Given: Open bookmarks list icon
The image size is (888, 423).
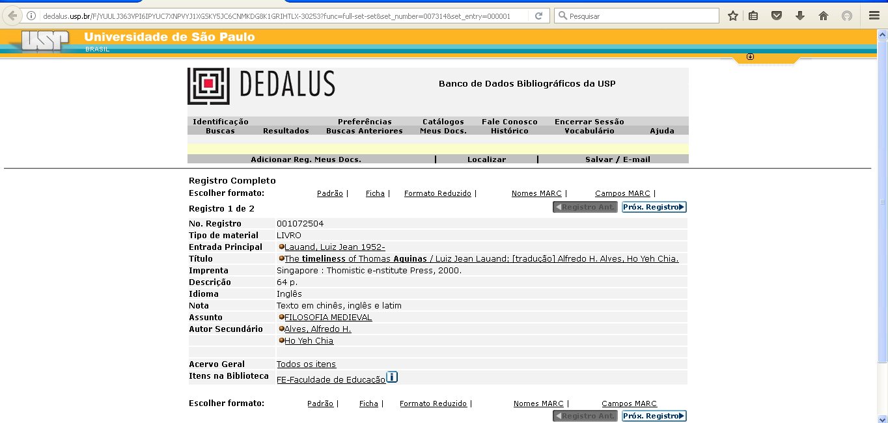Looking at the screenshot, I should (753, 16).
